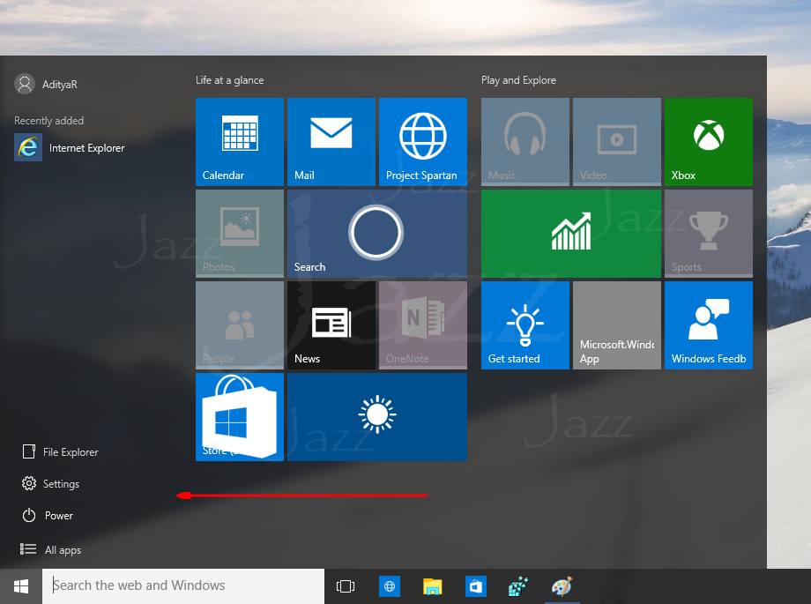Open the weather tile with sun icon
This screenshot has height=604, width=811.
[x=376, y=417]
